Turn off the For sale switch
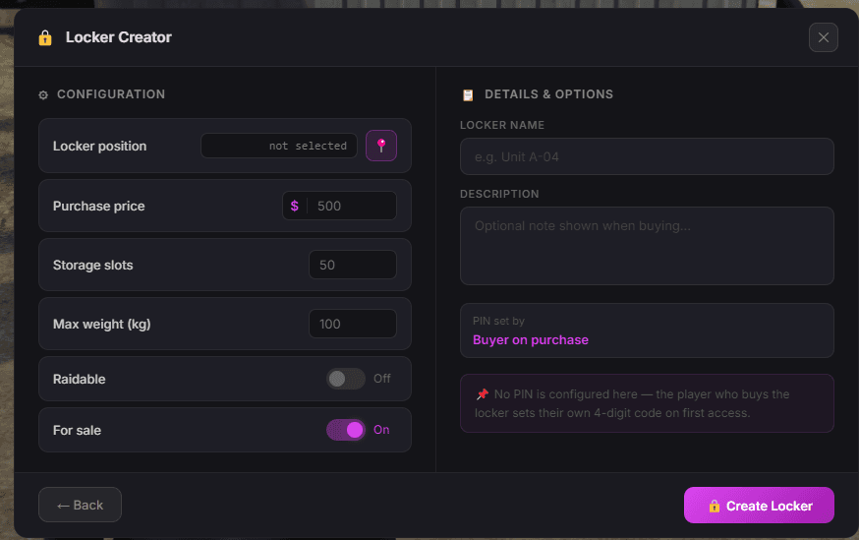Viewport: 859px width, 540px height. coord(346,430)
